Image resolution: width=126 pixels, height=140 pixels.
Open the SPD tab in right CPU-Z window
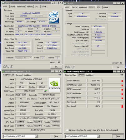click(98, 7)
